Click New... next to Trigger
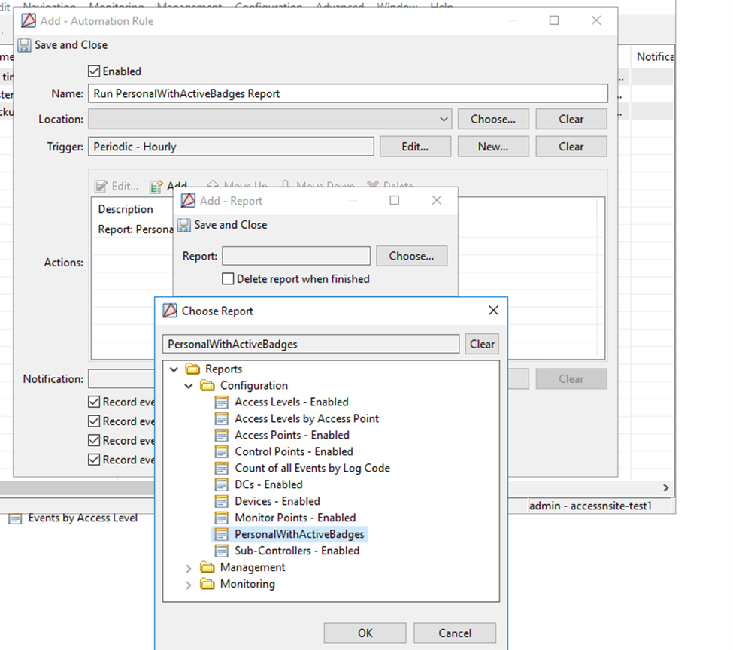This screenshot has width=733, height=650. point(493,147)
